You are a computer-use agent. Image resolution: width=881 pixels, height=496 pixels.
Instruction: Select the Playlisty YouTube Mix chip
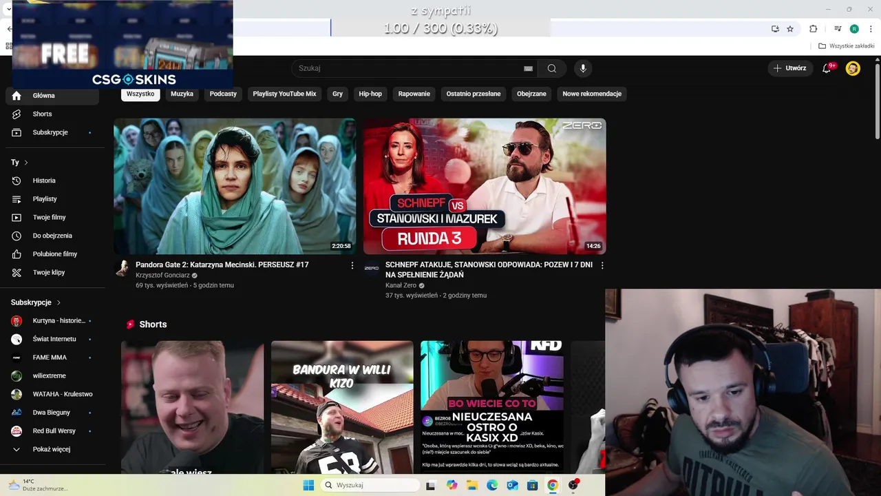(284, 94)
